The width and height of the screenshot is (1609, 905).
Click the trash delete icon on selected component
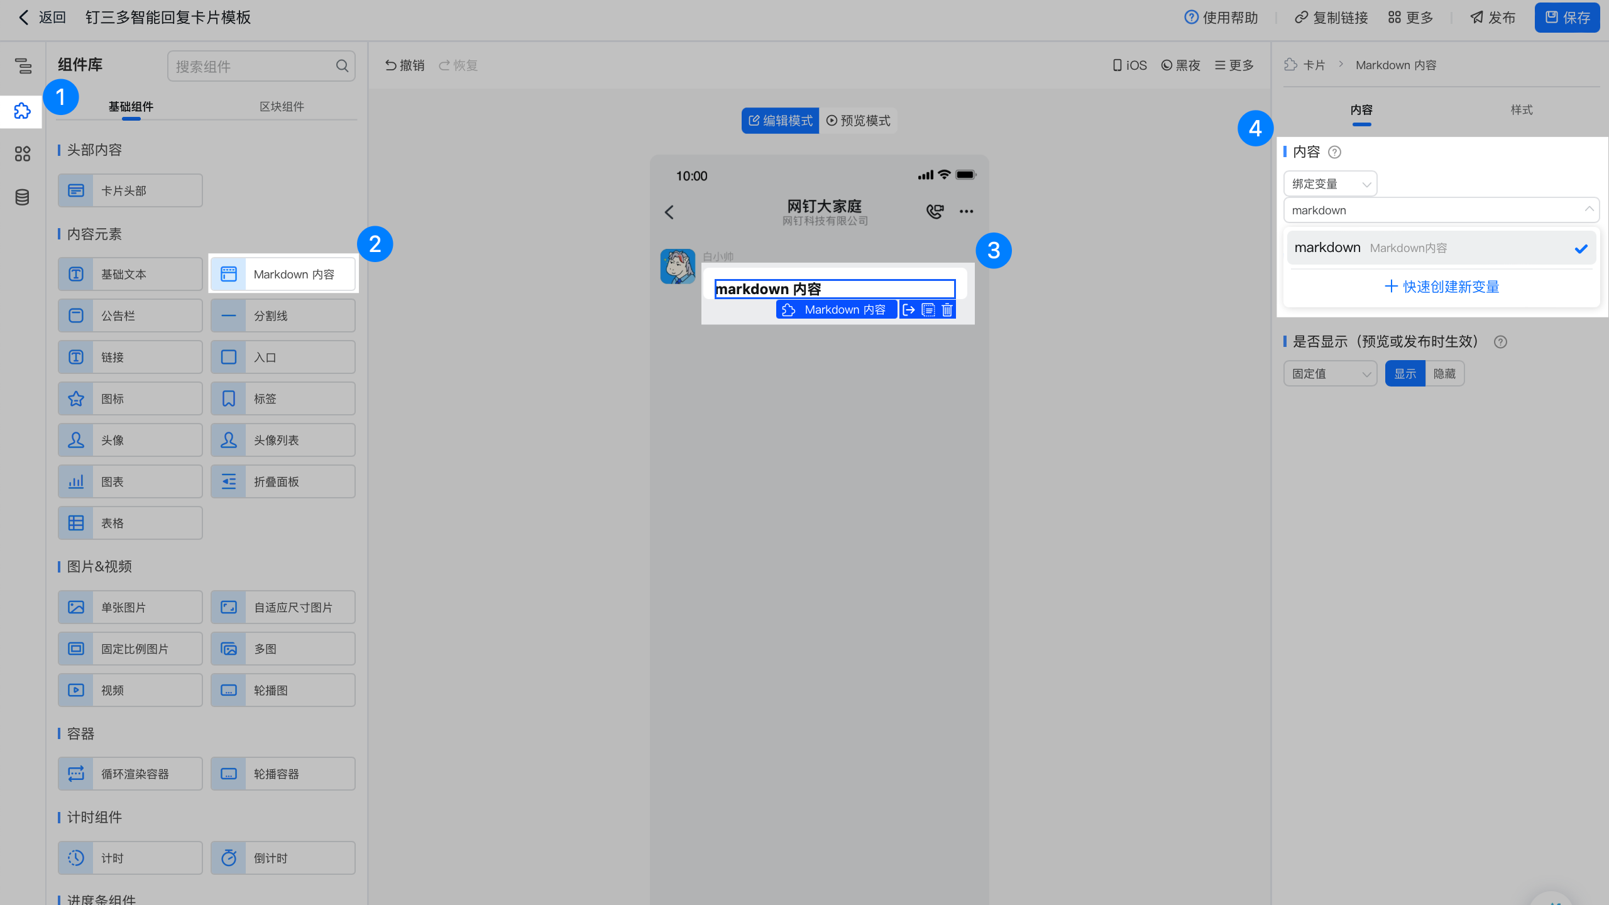[x=947, y=310]
